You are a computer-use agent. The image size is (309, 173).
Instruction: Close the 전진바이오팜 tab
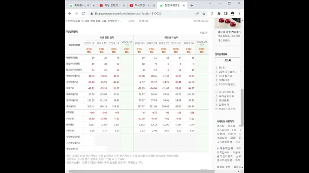pos(184,6)
